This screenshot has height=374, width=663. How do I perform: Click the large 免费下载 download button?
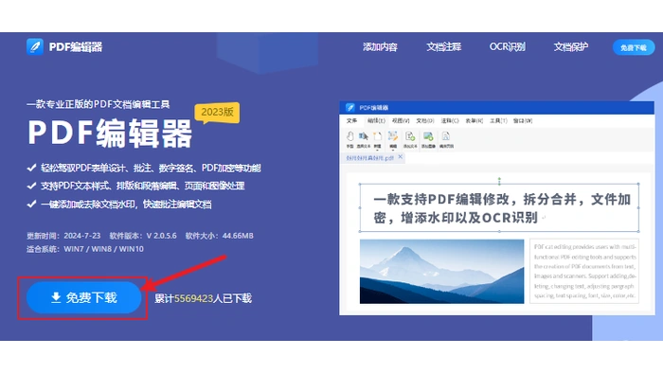pos(83,297)
